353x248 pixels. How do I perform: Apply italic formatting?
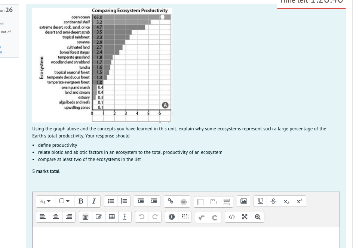click(x=93, y=201)
